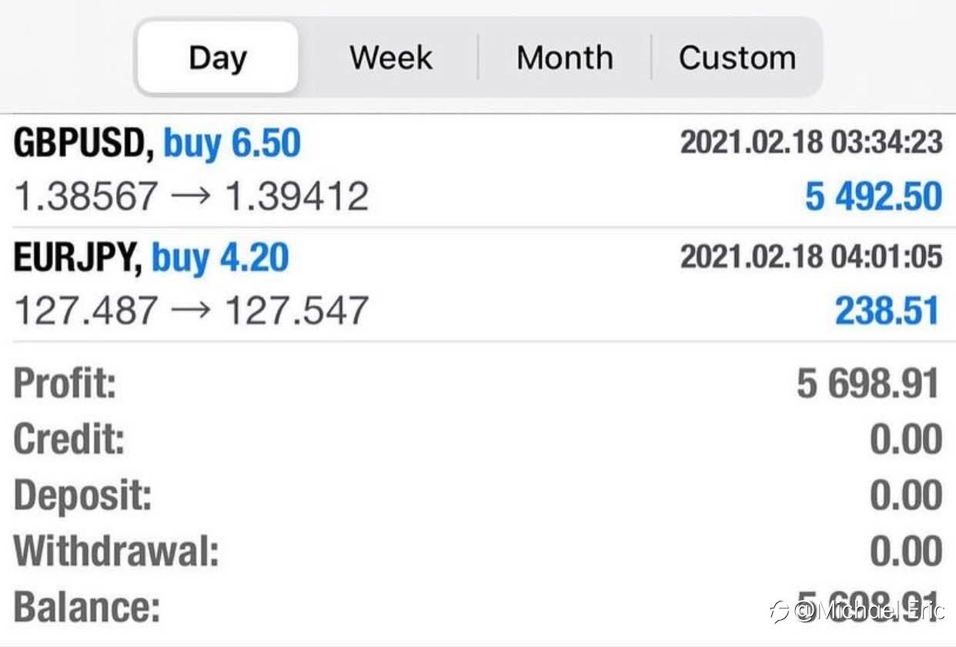The width and height of the screenshot is (956, 647).
Task: Select the 04:01:05 trade timestamp
Action: 811,257
